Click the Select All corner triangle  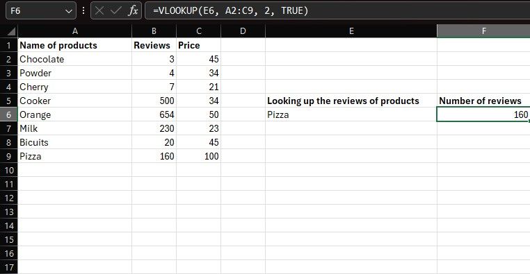pos(11,31)
